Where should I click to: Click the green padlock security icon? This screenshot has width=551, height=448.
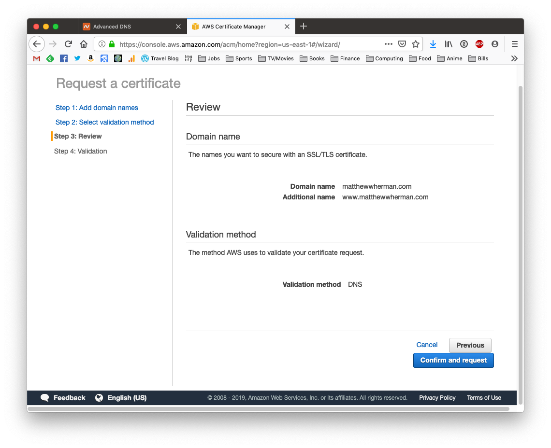click(112, 44)
